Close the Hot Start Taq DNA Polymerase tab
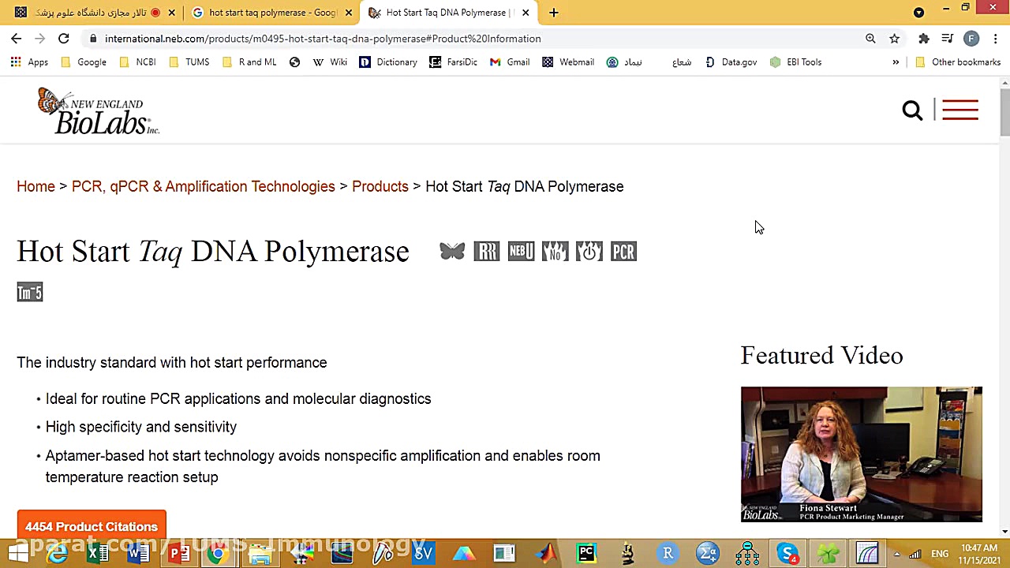Viewport: 1010px width, 568px height. (x=526, y=13)
